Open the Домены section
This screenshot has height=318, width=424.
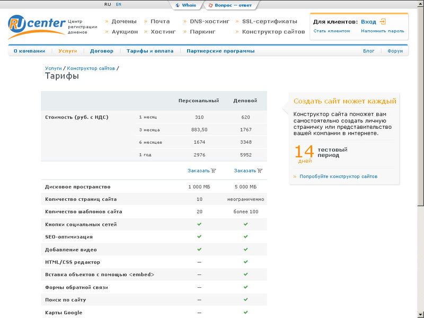pos(124,21)
